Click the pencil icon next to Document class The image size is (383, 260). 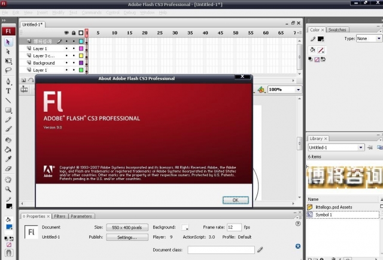pos(260,249)
